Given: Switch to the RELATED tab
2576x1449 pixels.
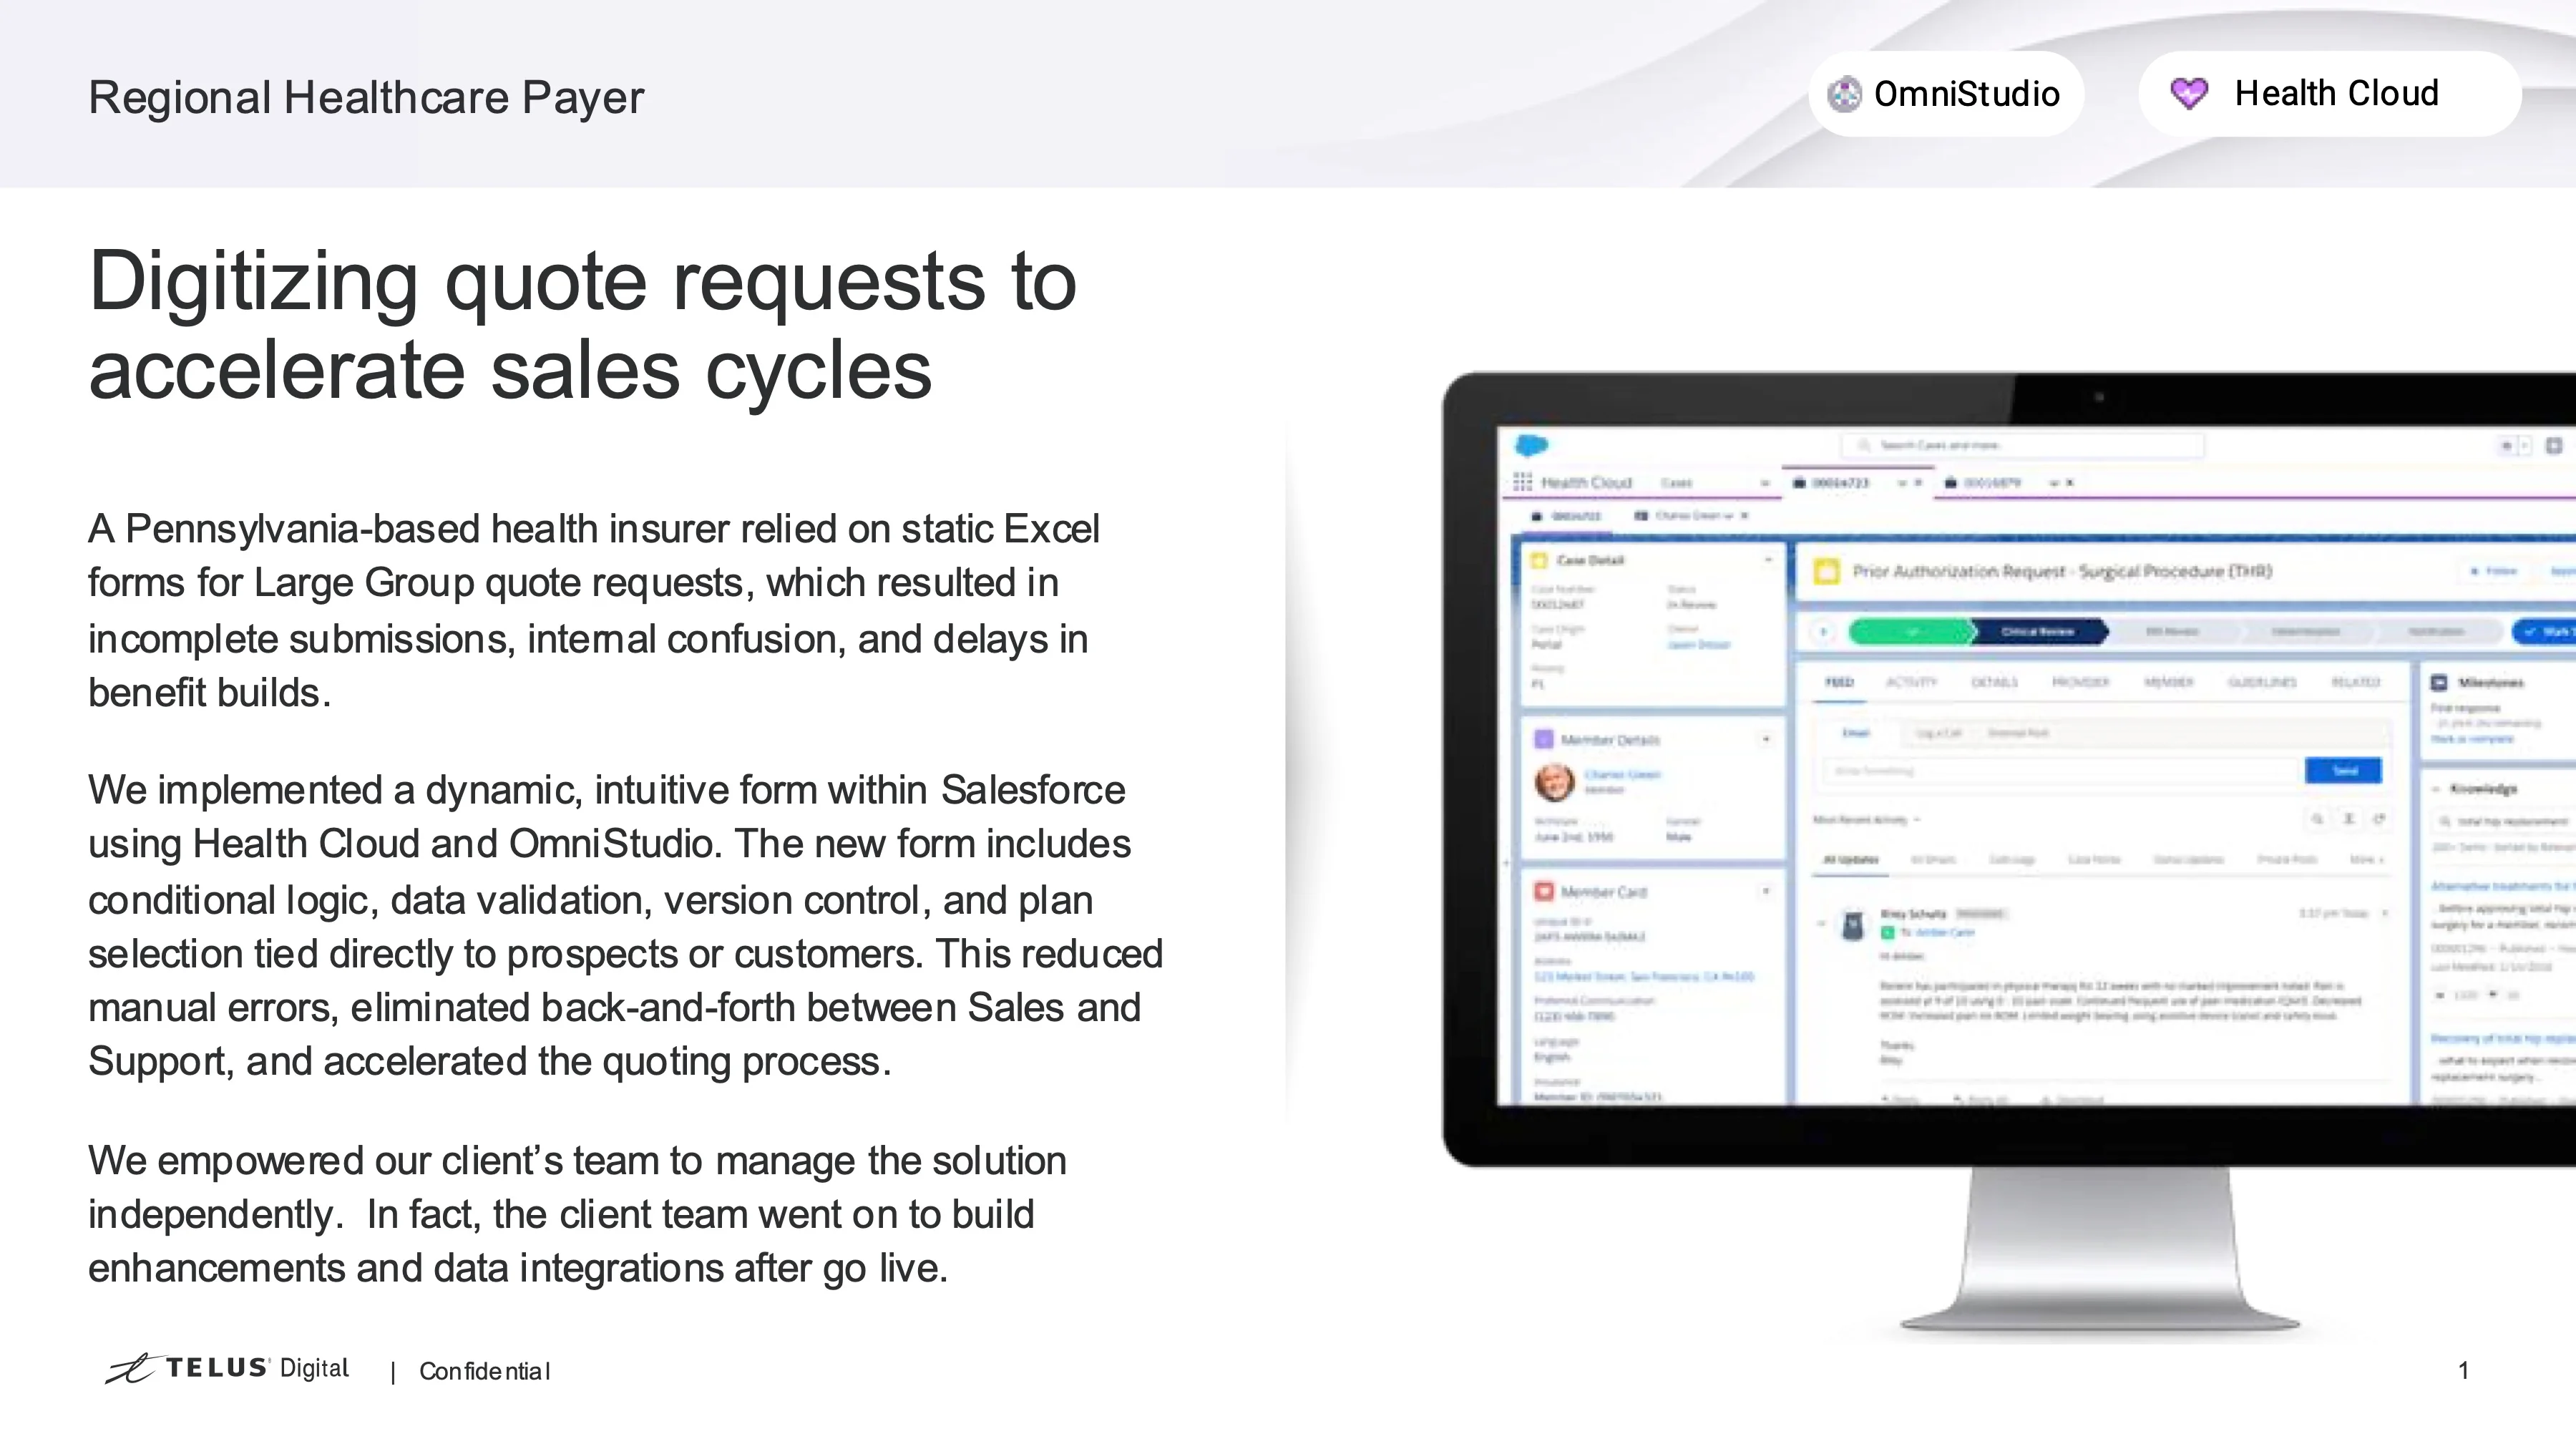Looking at the screenshot, I should pyautogui.click(x=2355, y=682).
